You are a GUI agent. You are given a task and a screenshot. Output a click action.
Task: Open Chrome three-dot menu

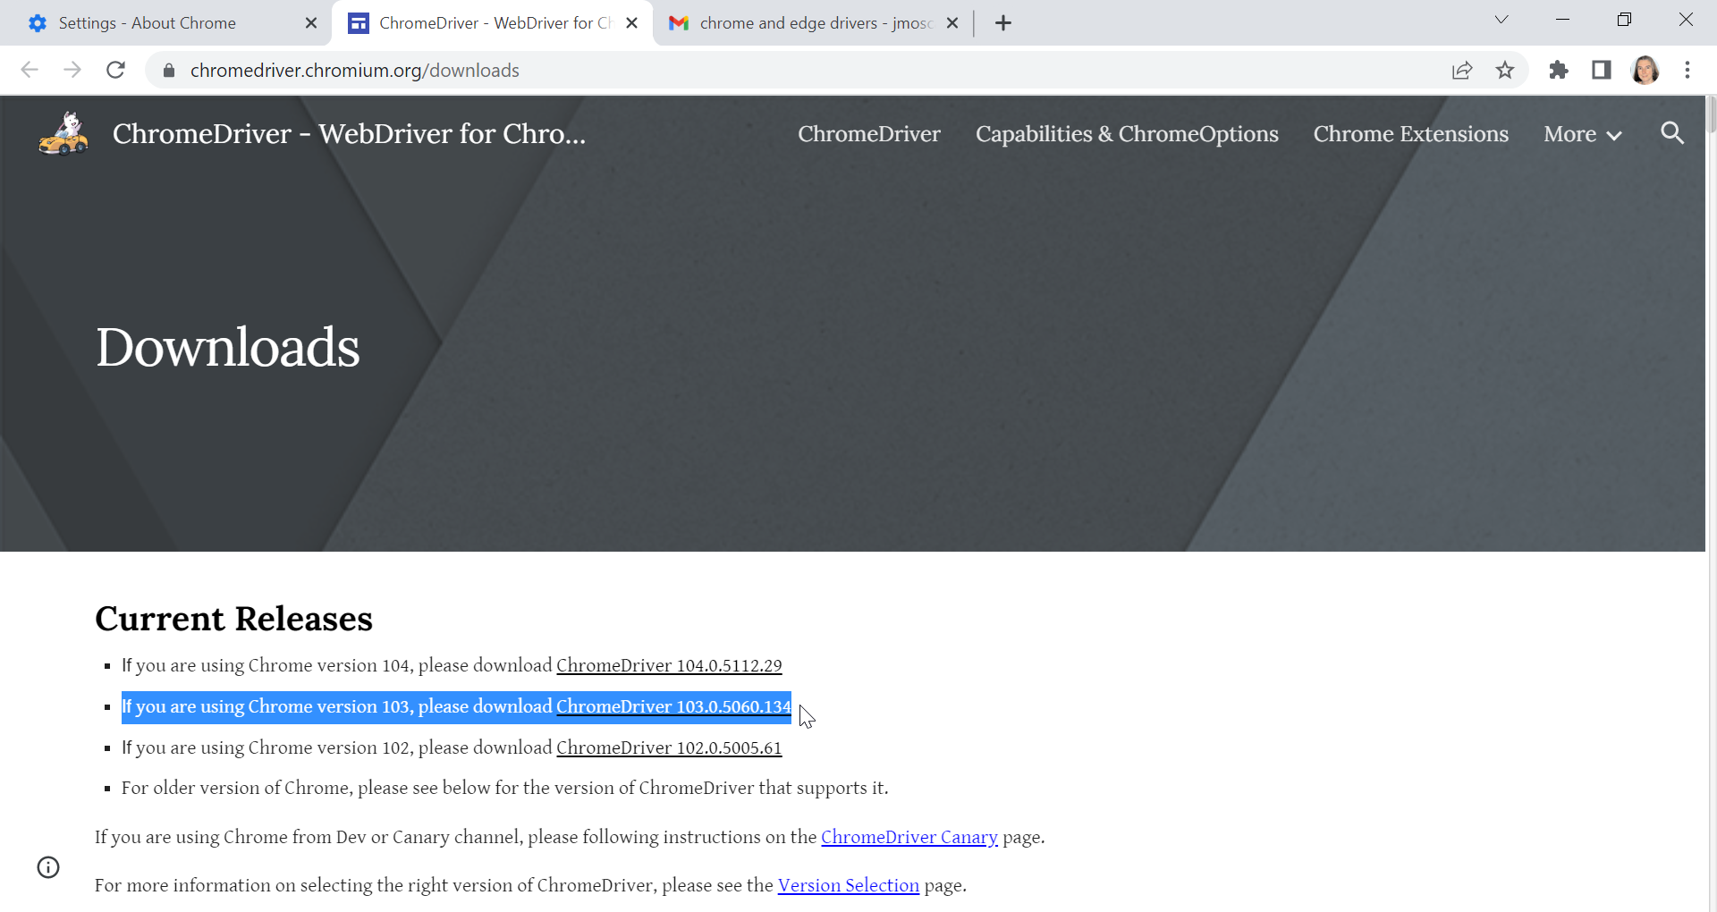click(1687, 70)
